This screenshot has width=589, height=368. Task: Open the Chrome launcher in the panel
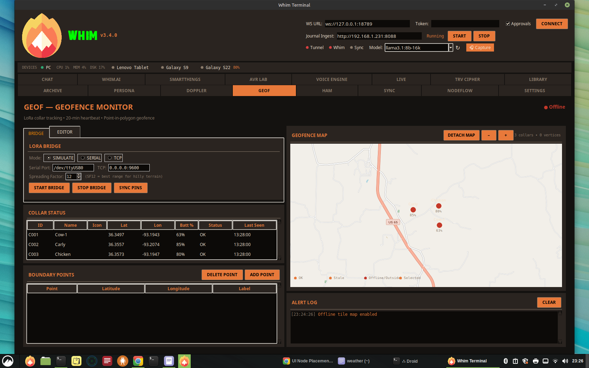pos(138,361)
